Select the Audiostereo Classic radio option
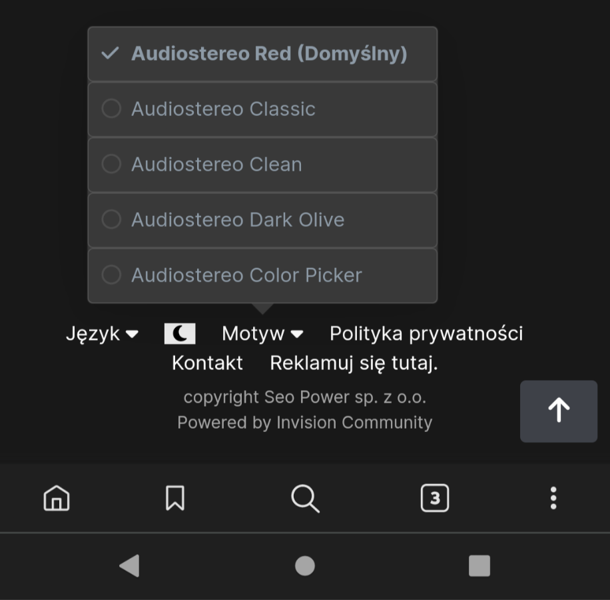610x600 pixels. click(262, 109)
